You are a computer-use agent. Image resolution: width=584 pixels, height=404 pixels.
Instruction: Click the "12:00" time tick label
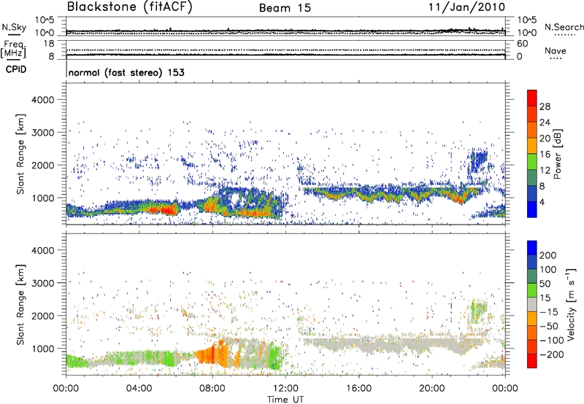click(x=285, y=389)
